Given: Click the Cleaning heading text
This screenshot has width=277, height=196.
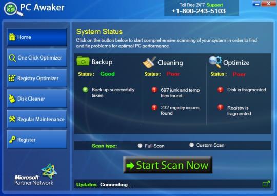Looking at the screenshot, I should (x=170, y=63).
